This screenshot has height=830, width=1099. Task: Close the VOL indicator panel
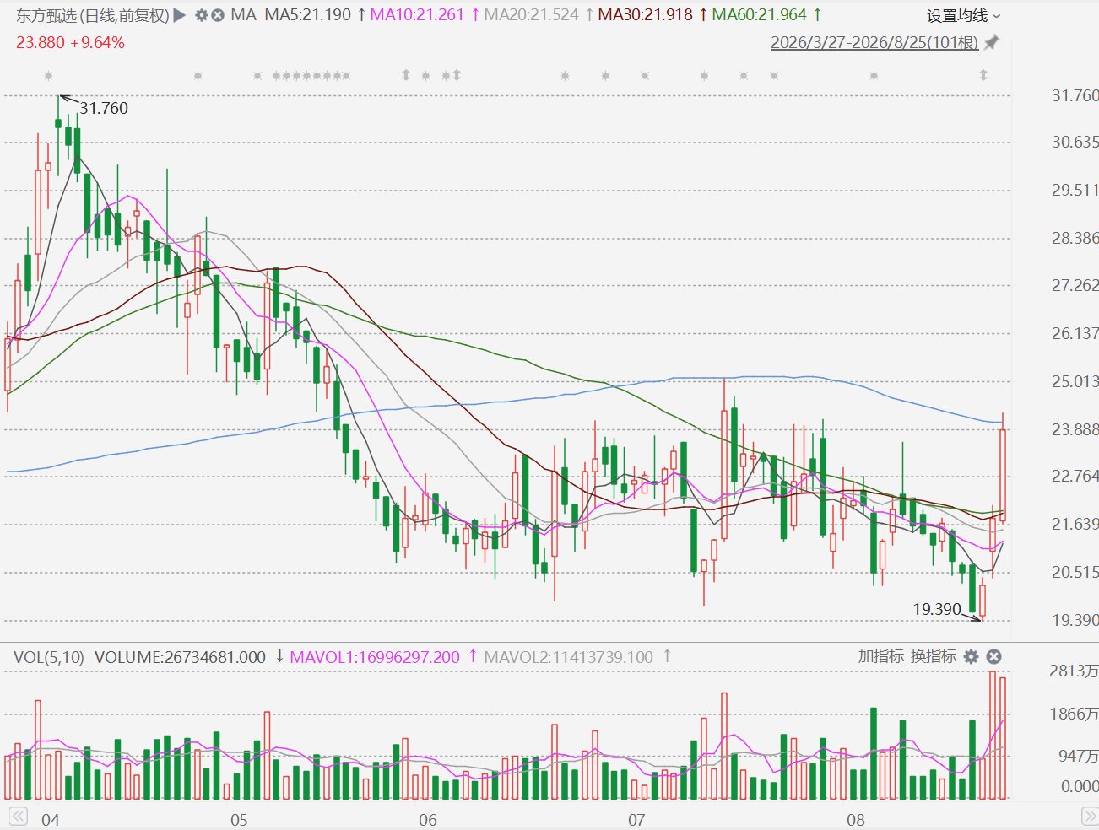point(994,656)
